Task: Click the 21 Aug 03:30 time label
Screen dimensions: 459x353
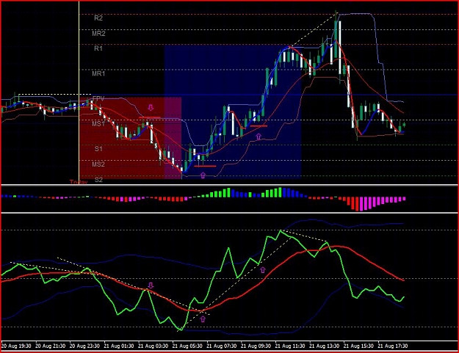Action: (153, 346)
